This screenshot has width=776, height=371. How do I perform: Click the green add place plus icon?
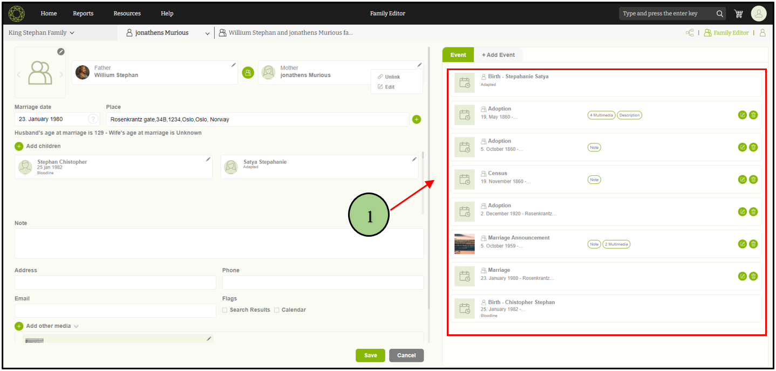coord(416,119)
